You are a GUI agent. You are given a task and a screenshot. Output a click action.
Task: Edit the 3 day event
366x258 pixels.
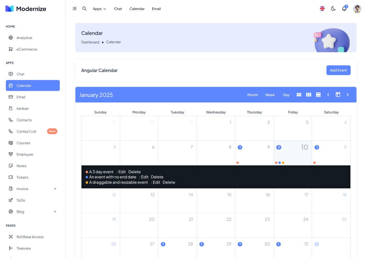click(x=122, y=172)
